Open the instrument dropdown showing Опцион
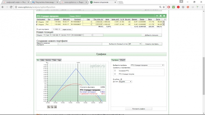 point(41,35)
